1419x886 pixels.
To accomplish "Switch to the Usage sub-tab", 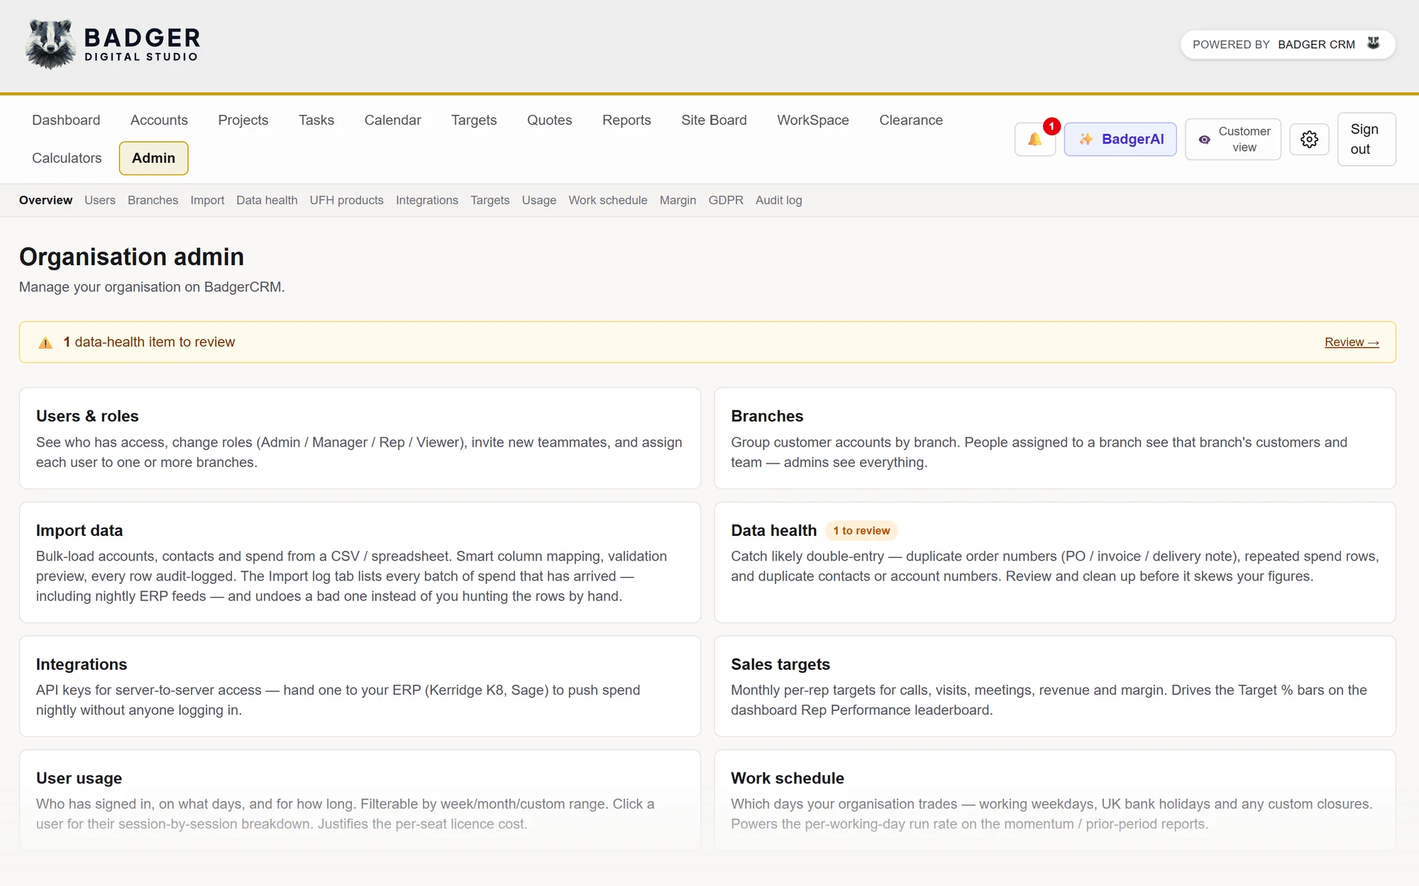I will (x=539, y=201).
